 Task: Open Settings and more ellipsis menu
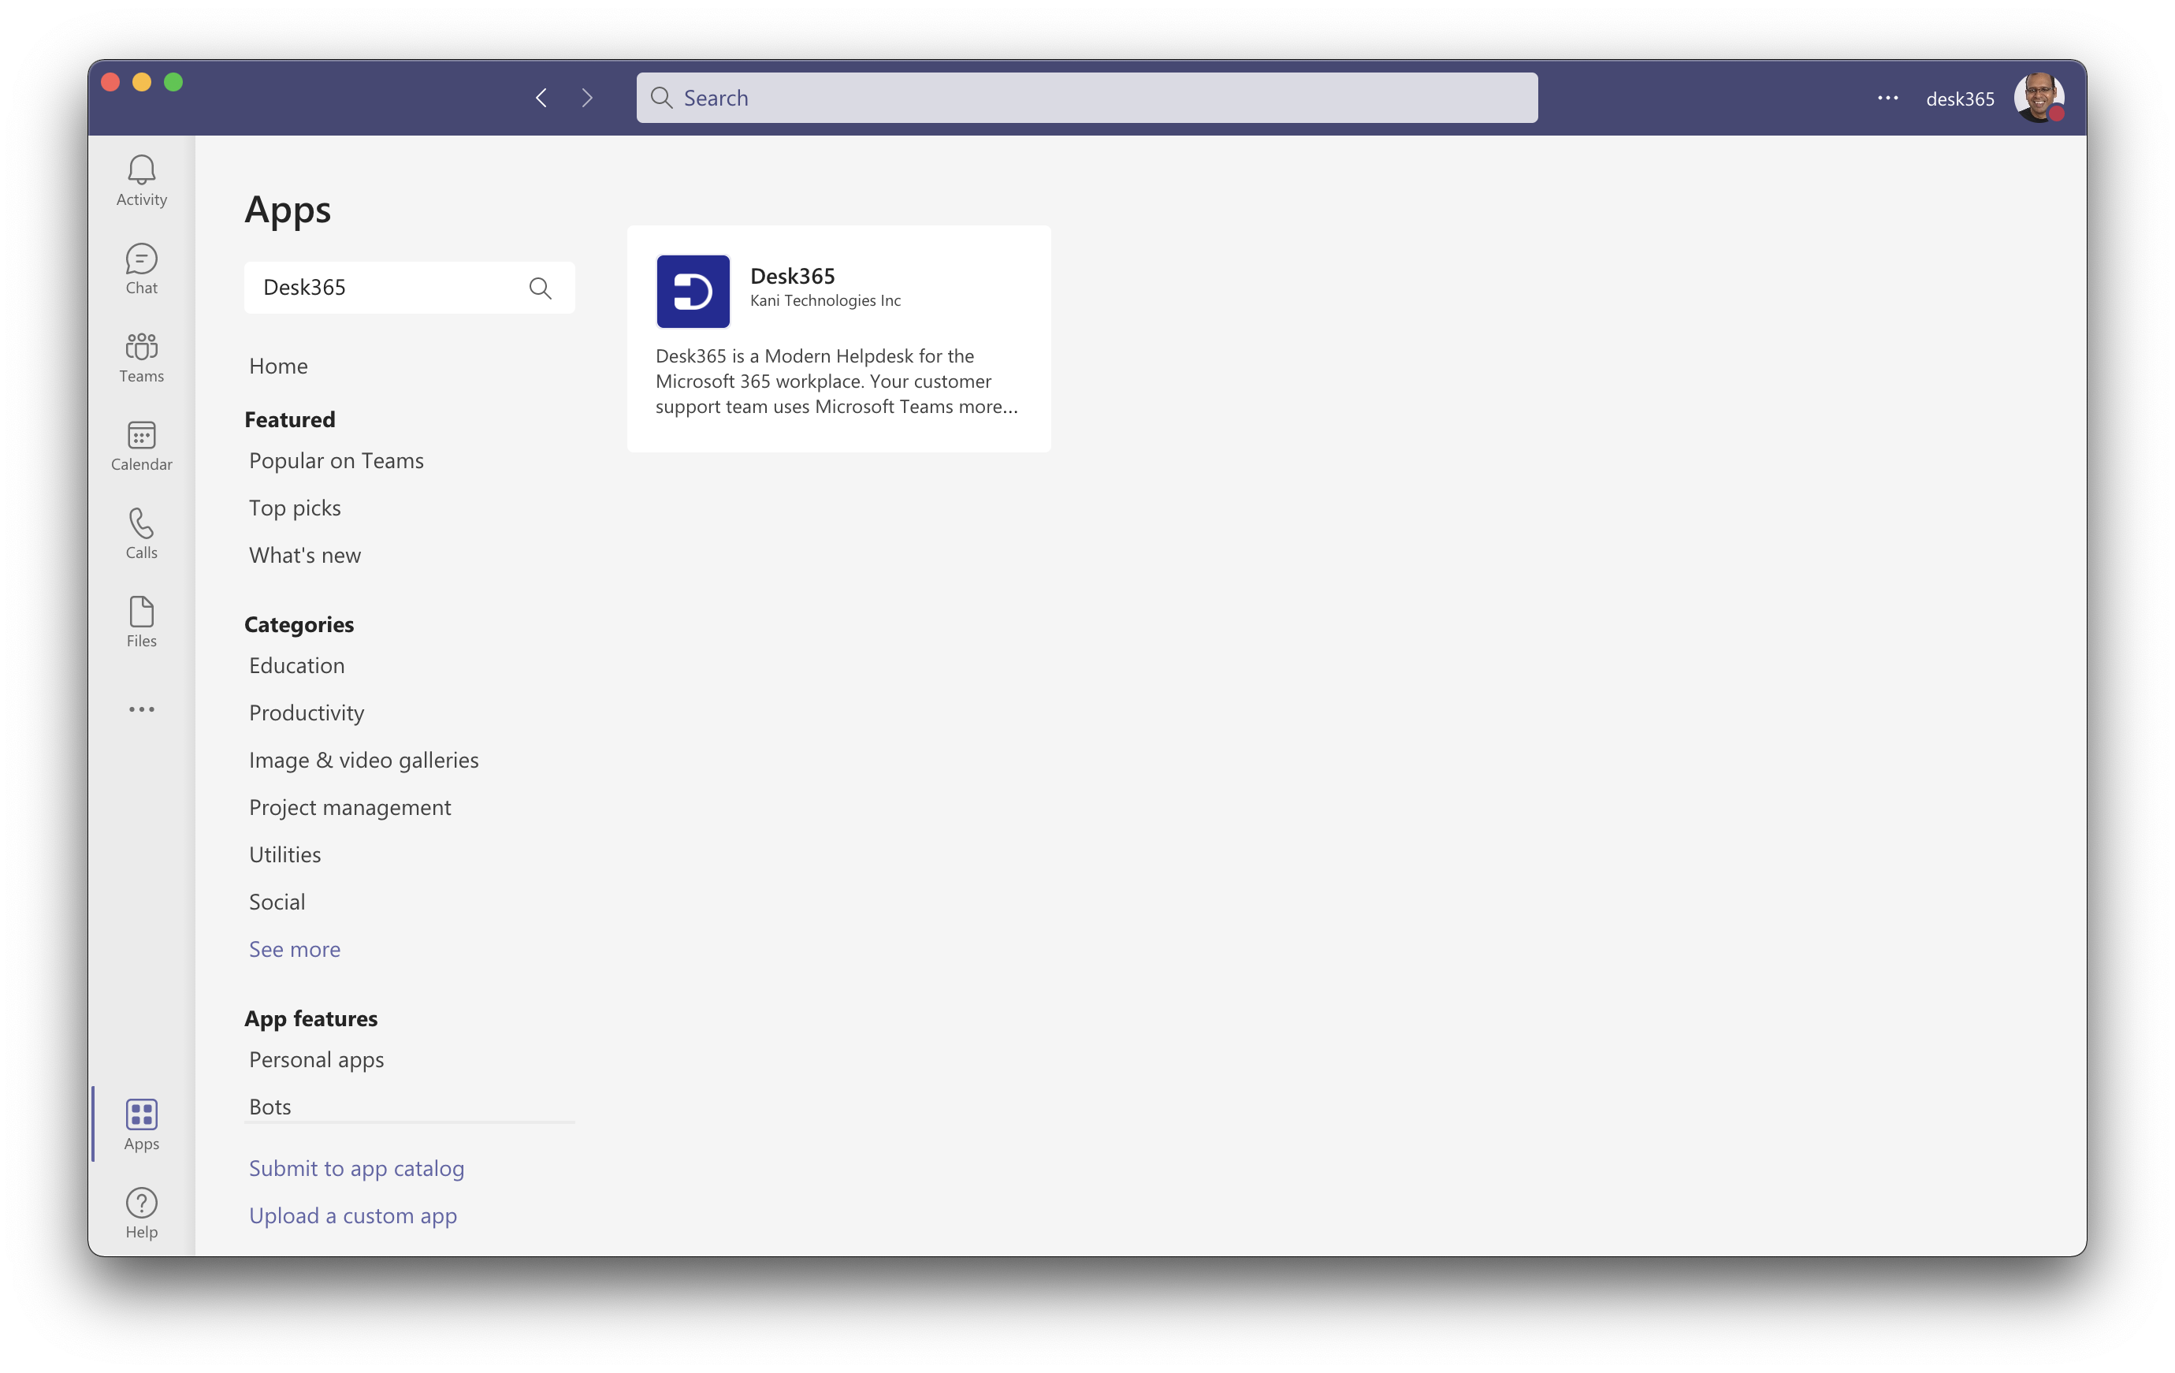point(1888,98)
